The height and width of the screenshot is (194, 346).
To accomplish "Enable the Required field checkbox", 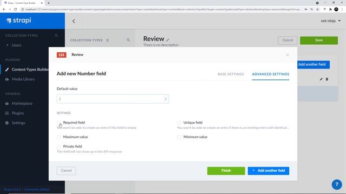I will click(x=58, y=123).
